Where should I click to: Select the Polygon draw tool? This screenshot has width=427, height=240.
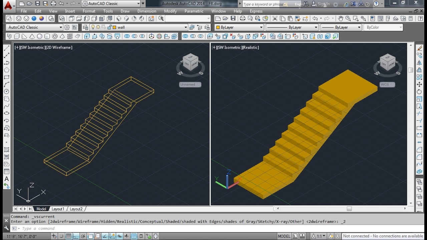[6, 70]
